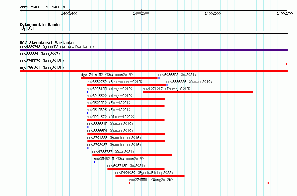The image size is (297, 196).
Task: Click nsv2791223 (Huddleston2016) label
Action: click(114, 138)
